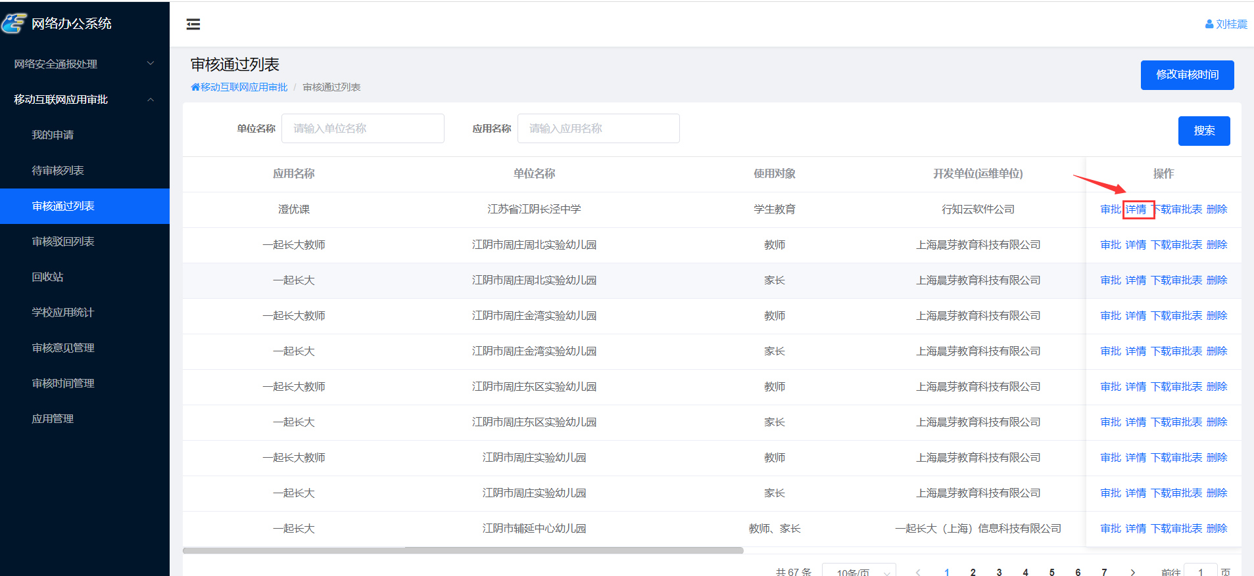Image resolution: width=1254 pixels, height=576 pixels.
Task: Open 待审核列表 in the sidebar
Action: (58, 170)
